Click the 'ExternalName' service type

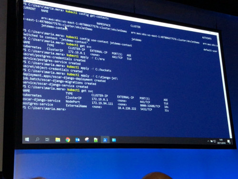[x=76, y=105]
